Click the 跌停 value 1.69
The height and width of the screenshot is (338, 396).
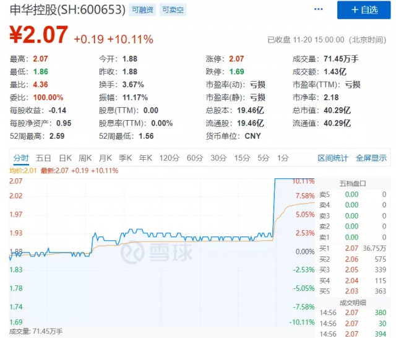pyautogui.click(x=236, y=72)
